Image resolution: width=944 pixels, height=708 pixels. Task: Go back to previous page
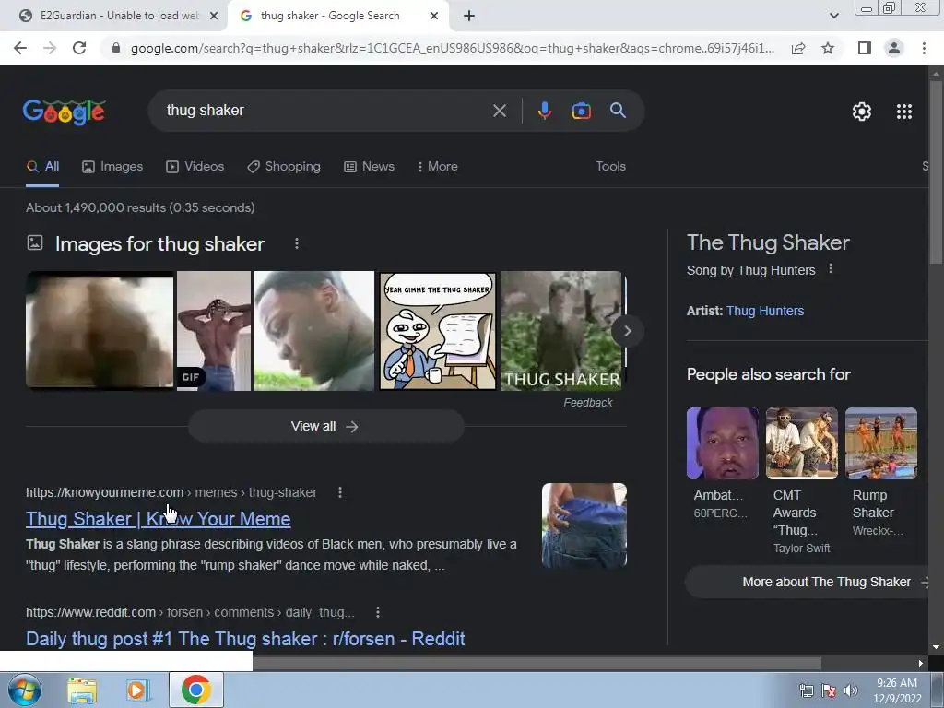20,48
